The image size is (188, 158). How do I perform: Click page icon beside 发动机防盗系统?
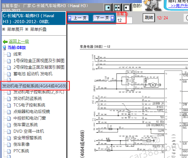point(9,99)
